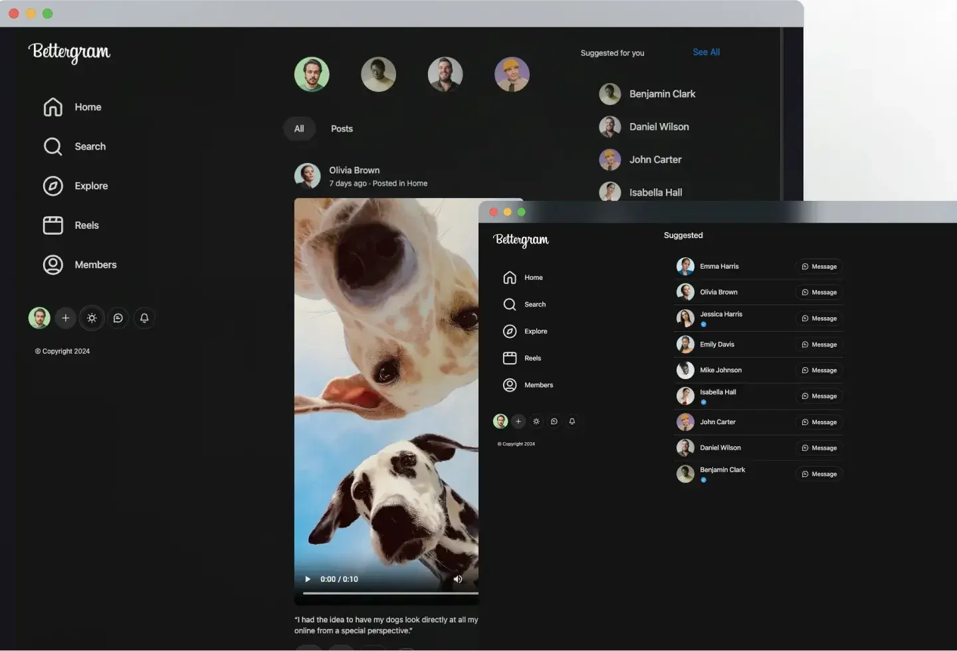This screenshot has height=651, width=957.
Task: Click own profile avatar in back window sidebar
Action: pyautogui.click(x=39, y=318)
